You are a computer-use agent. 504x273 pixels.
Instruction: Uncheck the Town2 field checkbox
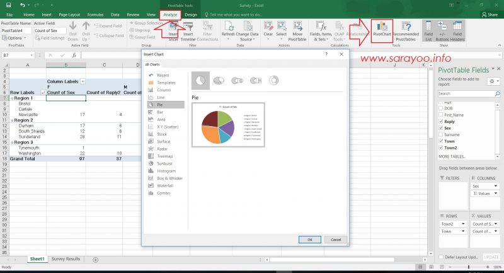441,148
